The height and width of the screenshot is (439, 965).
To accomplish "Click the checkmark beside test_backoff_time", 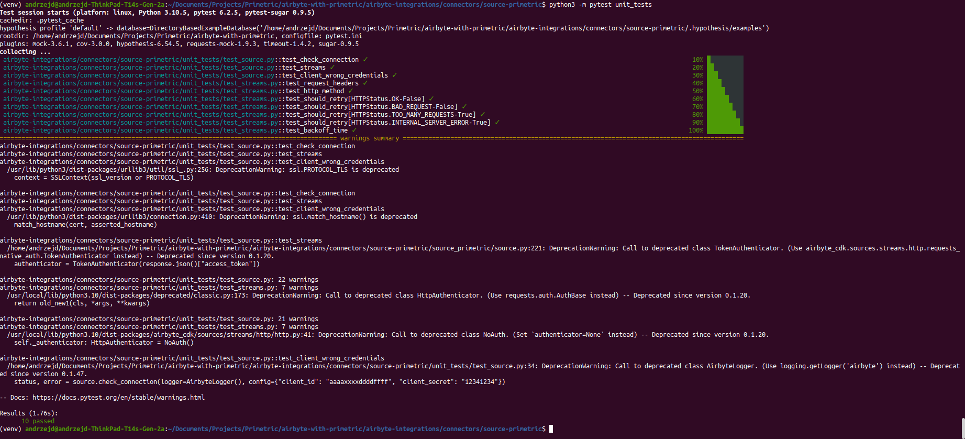I will pyautogui.click(x=354, y=130).
